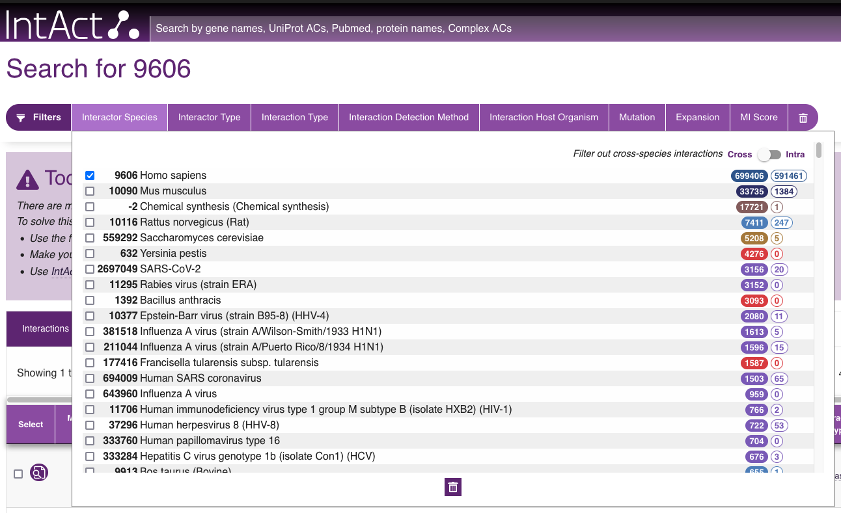Toggle the Cross/Intra species switch
The width and height of the screenshot is (841, 513).
click(x=769, y=155)
